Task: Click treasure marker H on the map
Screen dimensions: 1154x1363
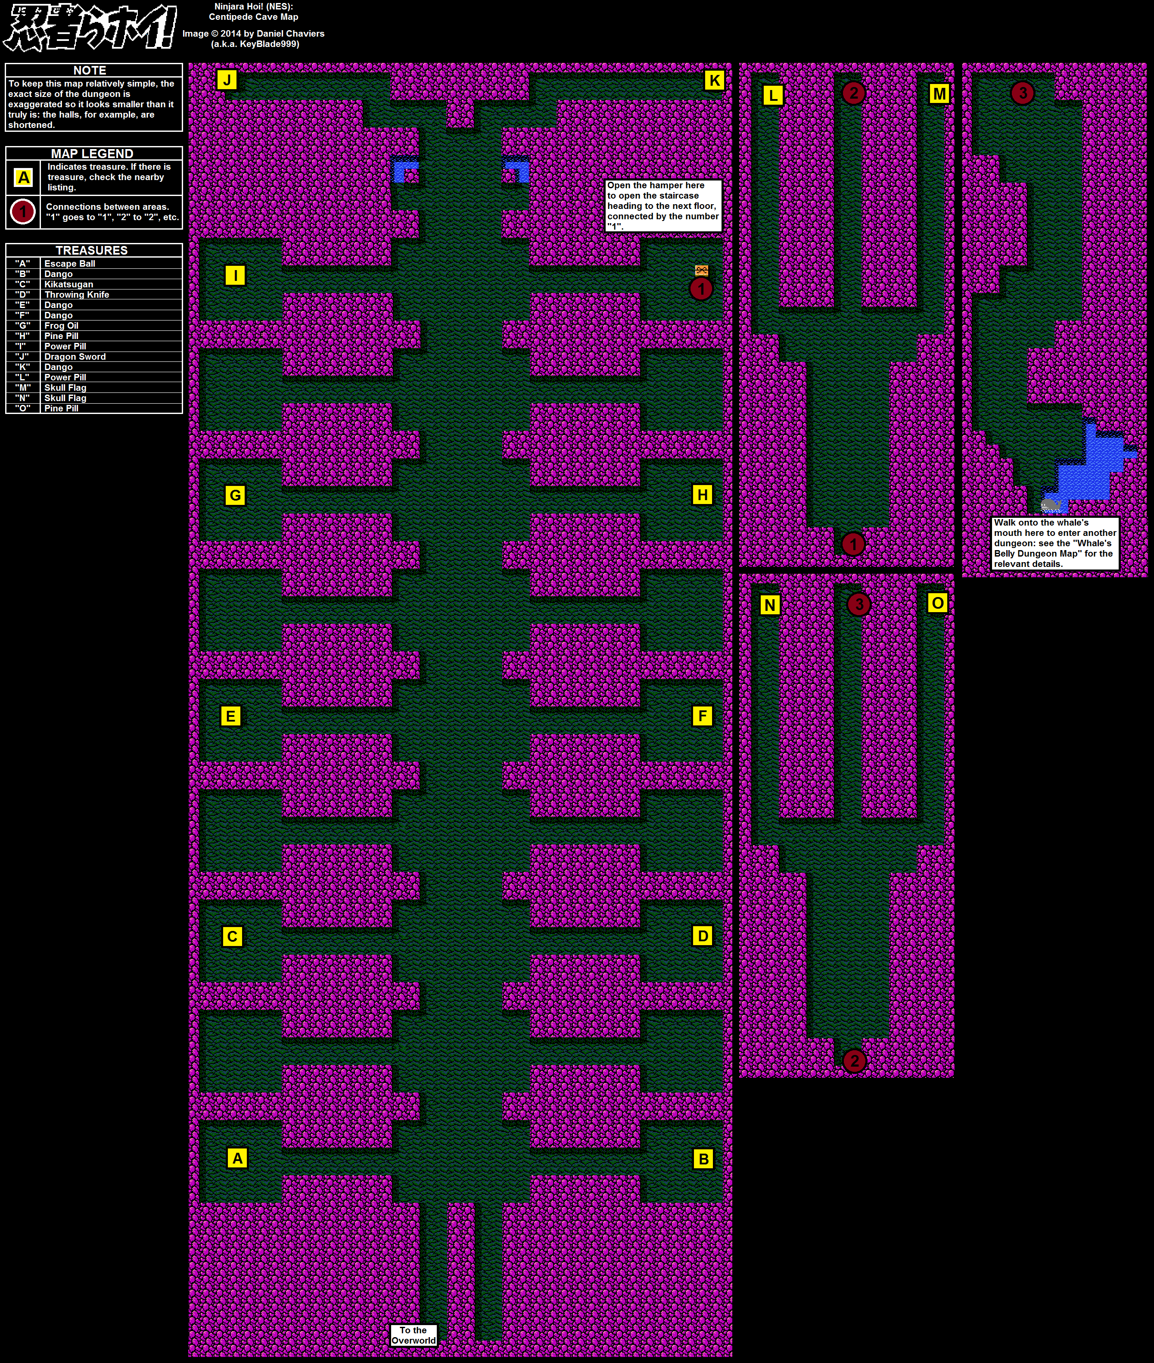Action: [703, 495]
